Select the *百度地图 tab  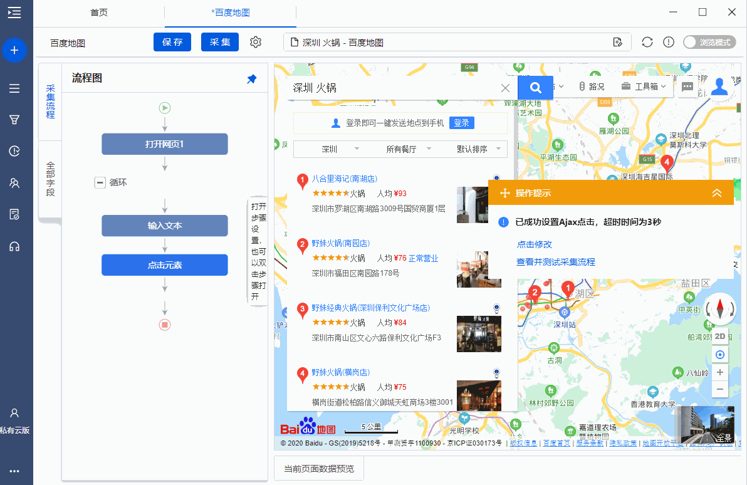coord(231,13)
